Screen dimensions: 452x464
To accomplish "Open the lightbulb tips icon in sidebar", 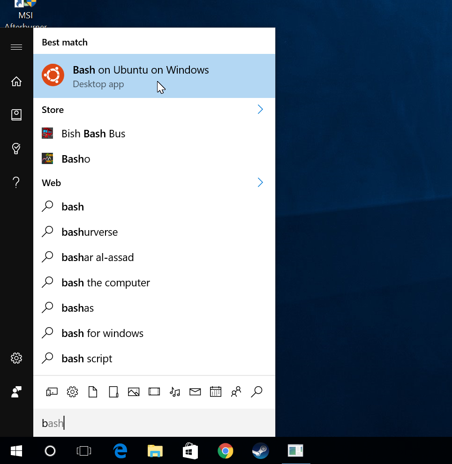I will [x=16, y=149].
